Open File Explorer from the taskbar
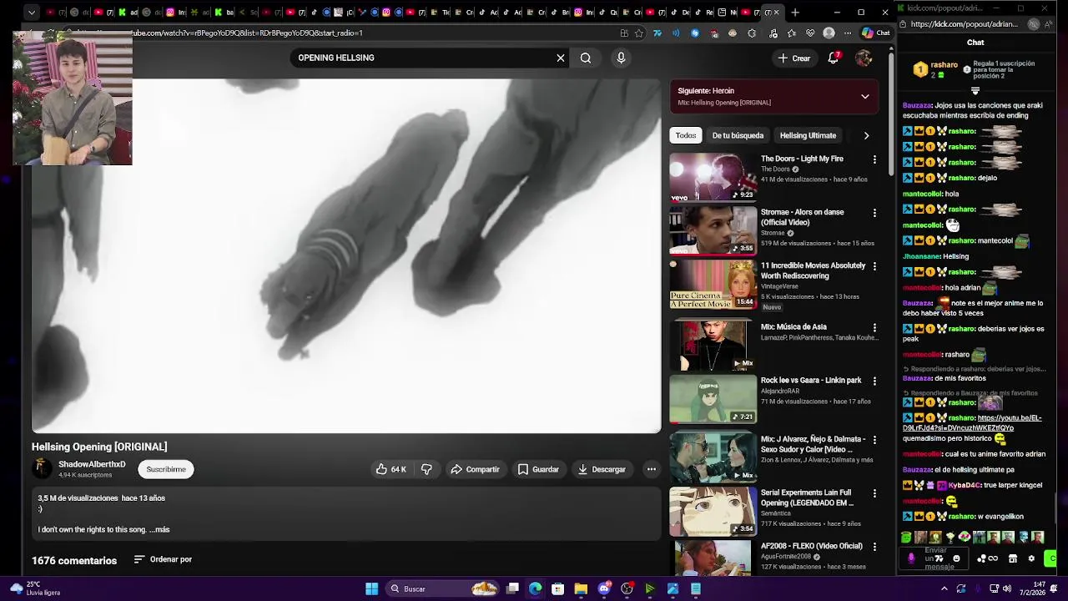The image size is (1068, 601). tap(581, 588)
